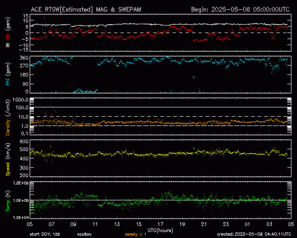Screen dimensions: 297x238
Task: Select the '(km/s)' speed unit label
Action: [x=8, y=151]
